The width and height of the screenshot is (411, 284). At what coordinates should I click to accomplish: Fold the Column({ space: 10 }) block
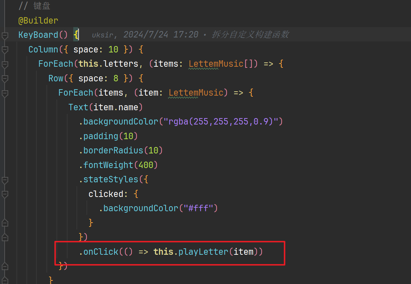pyautogui.click(x=5, y=50)
